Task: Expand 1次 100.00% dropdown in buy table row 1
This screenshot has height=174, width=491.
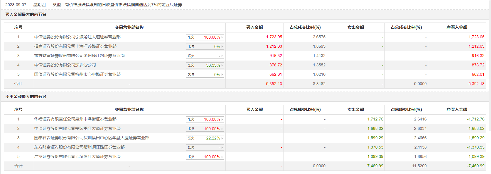Action: click(x=205, y=37)
